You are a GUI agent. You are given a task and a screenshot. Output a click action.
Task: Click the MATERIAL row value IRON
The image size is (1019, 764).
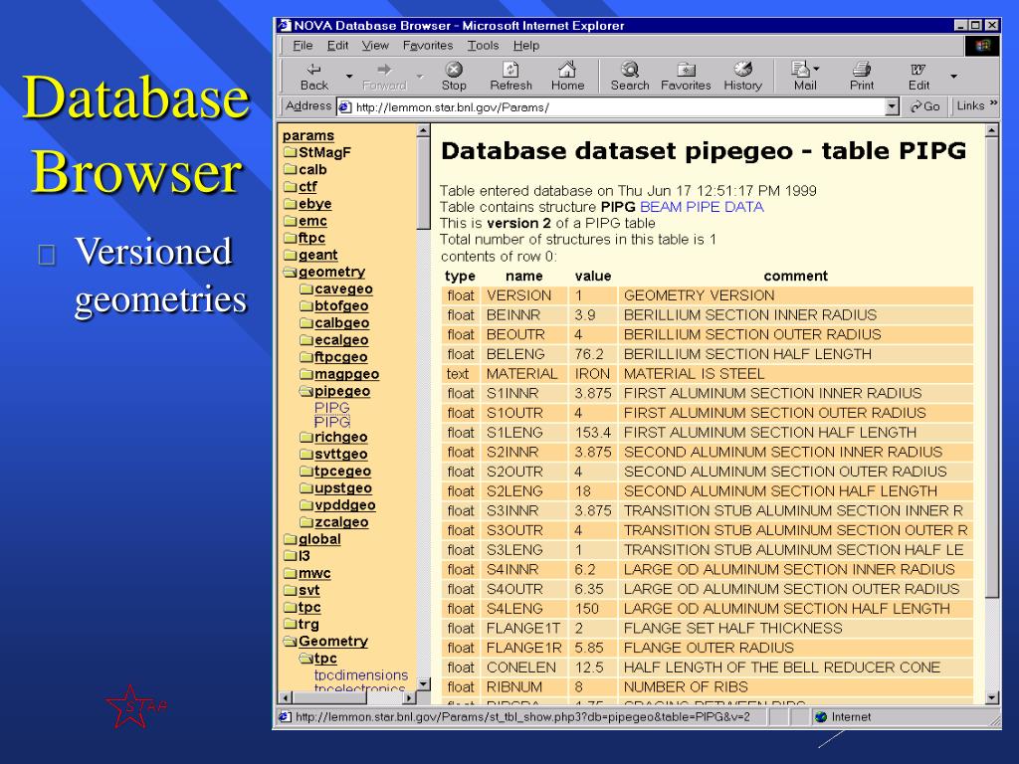(x=592, y=374)
